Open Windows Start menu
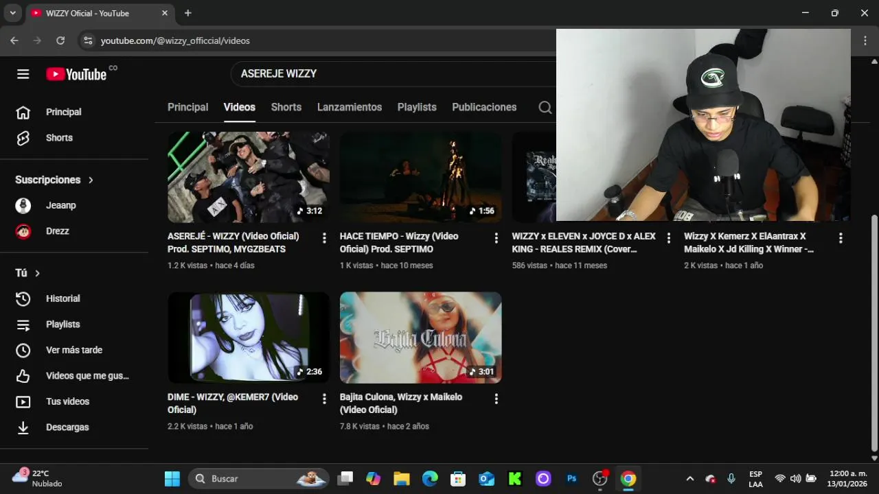 click(x=172, y=479)
